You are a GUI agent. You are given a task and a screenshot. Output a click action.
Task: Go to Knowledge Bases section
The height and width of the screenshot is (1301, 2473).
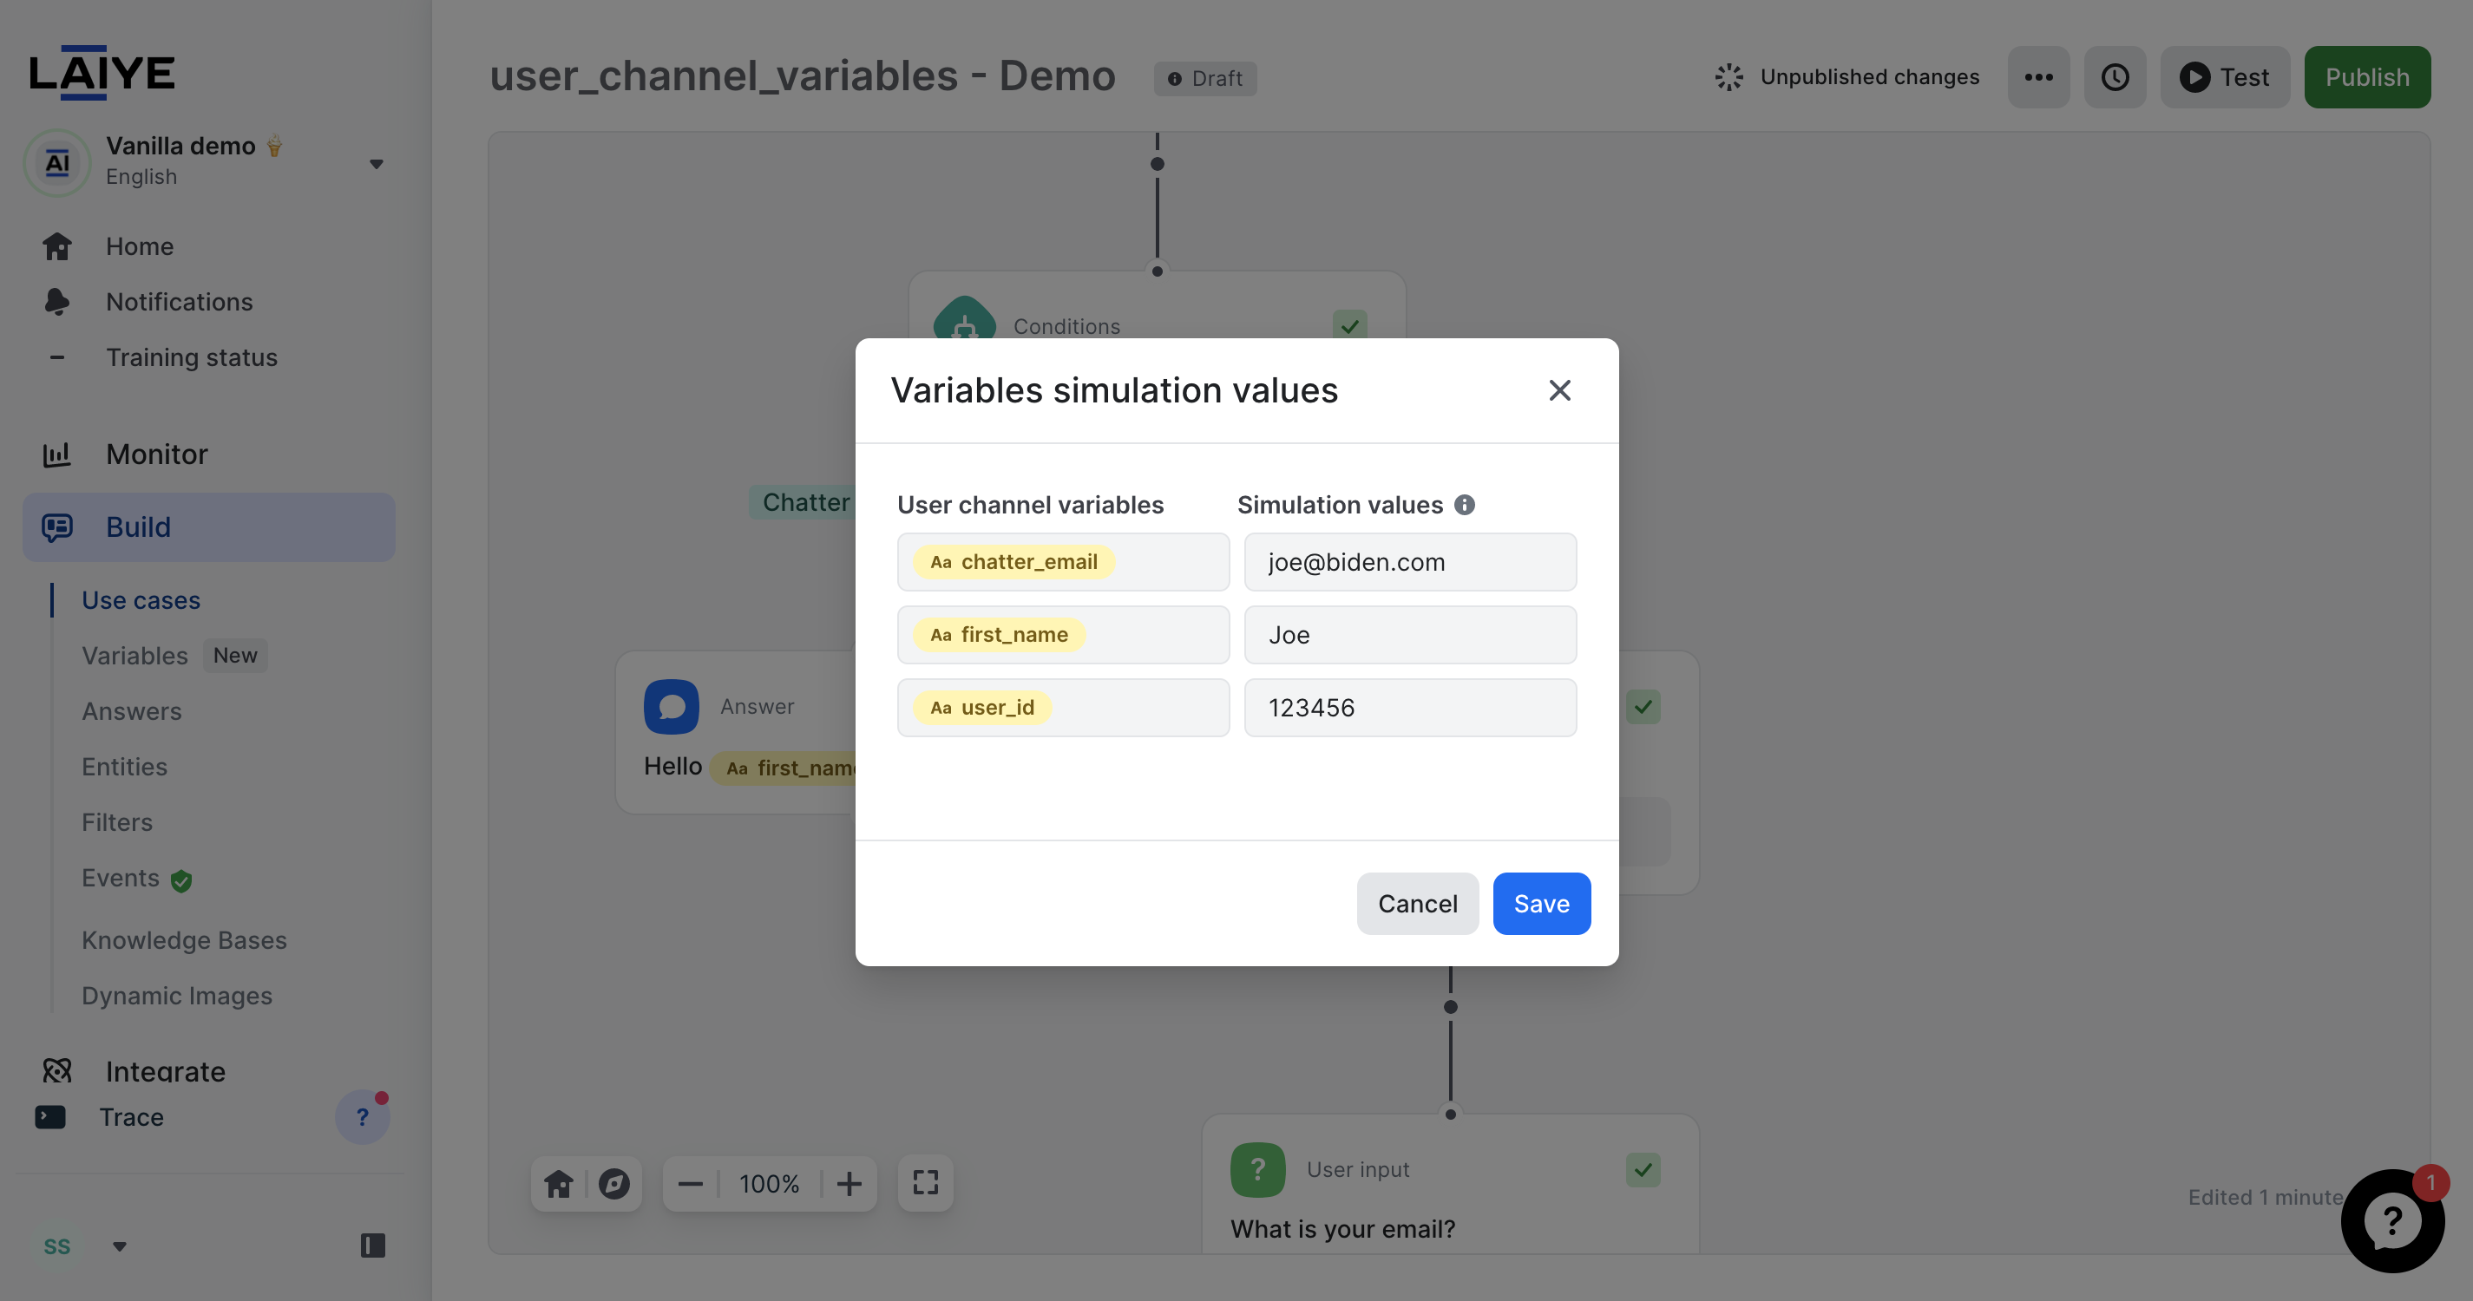pos(184,940)
